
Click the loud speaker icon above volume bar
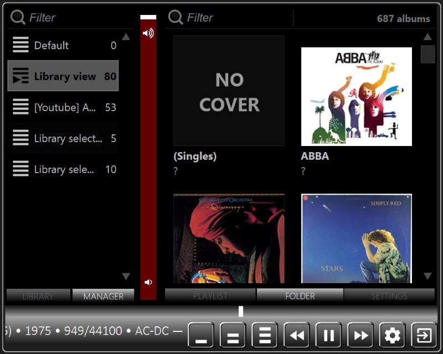click(148, 33)
